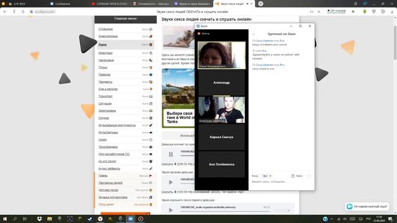397x223 pixels.
Task: Open the Windows notification center
Action: pyautogui.click(x=390, y=219)
